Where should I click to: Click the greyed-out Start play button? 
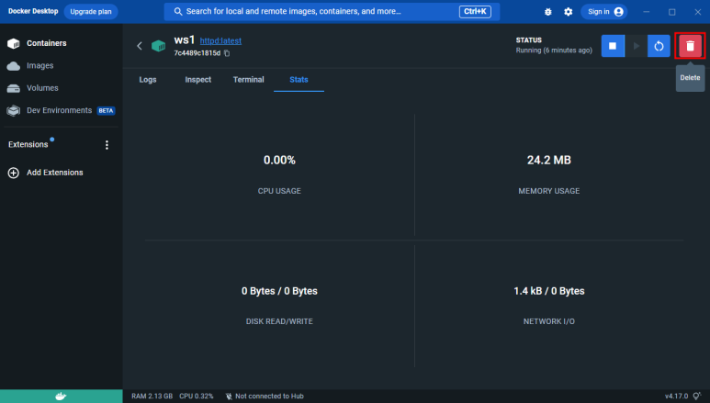click(x=637, y=46)
